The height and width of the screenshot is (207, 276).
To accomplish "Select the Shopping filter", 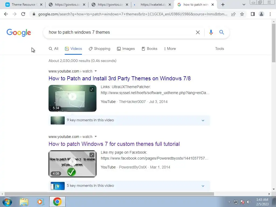I will 99,49.
